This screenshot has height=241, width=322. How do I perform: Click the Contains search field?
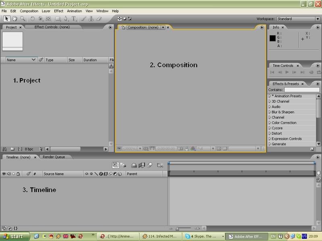(302, 90)
